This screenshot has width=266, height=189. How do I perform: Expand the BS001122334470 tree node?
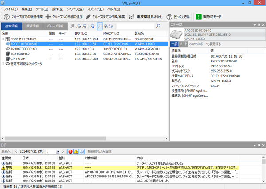(x=3, y=39)
